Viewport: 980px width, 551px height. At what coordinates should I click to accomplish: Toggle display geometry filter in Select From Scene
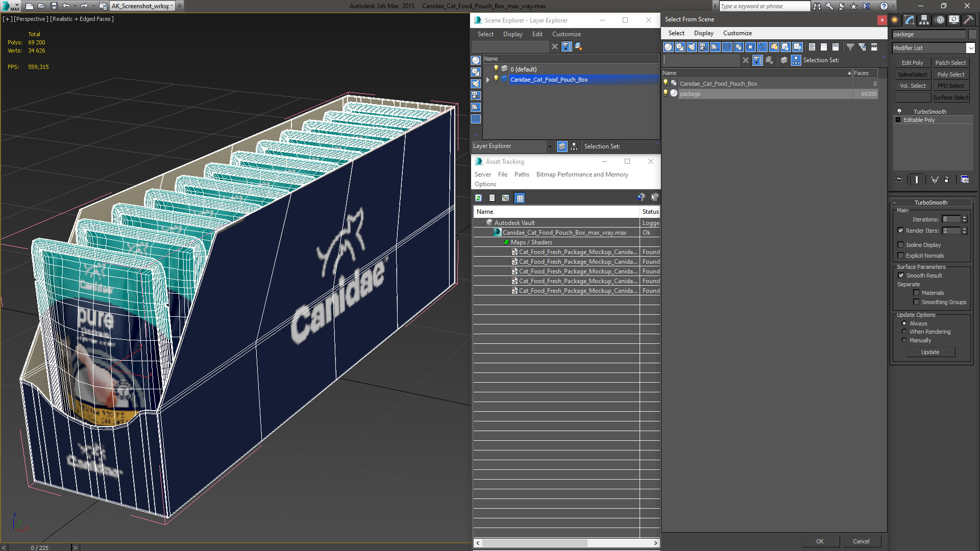[668, 47]
